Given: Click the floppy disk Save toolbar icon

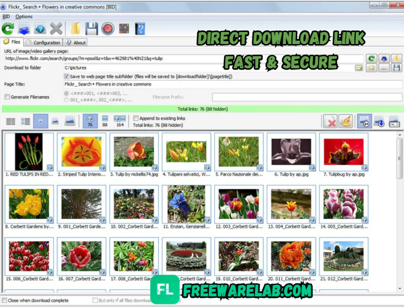Looking at the screenshot, I should (x=92, y=28).
